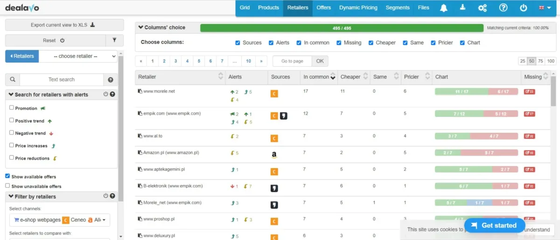
Task: Click Ceneo source icon in morele.net row
Action: pos(274,94)
